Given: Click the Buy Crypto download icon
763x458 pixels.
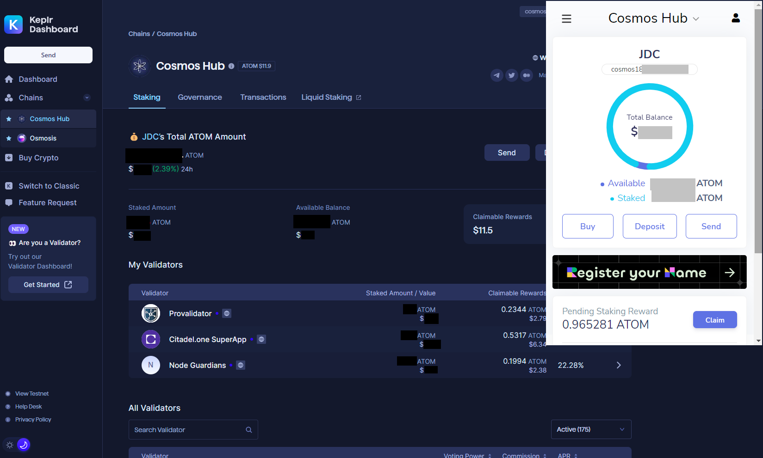Looking at the screenshot, I should tap(9, 158).
